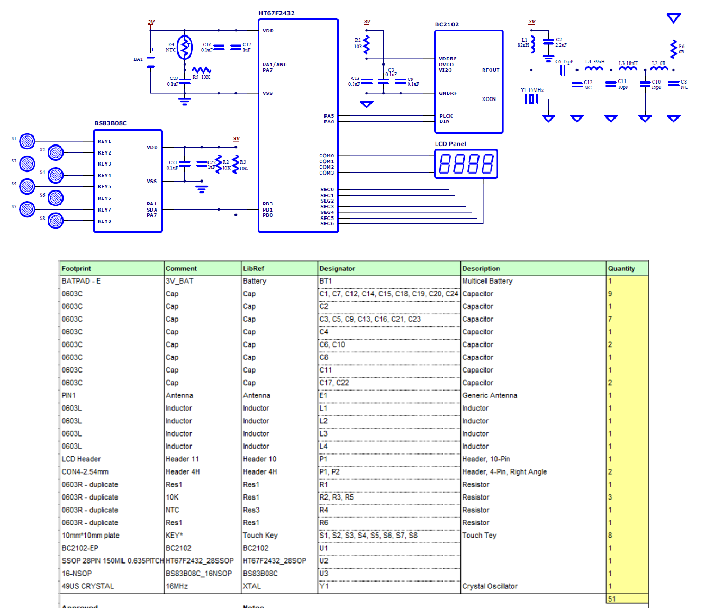Select the Crystal Oscillator description cell
The width and height of the screenshot is (714, 608).
tap(534, 586)
